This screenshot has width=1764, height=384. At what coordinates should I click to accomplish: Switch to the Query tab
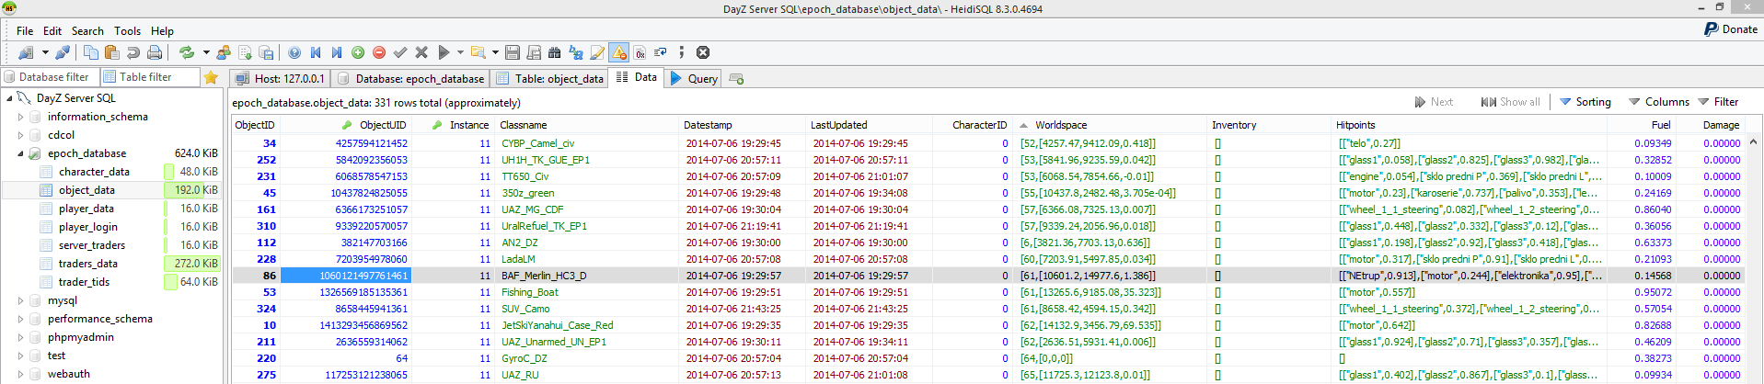(x=694, y=78)
